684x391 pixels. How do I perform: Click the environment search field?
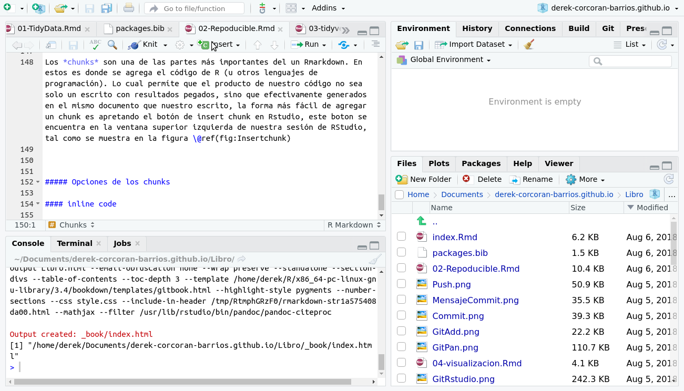pyautogui.click(x=635, y=61)
